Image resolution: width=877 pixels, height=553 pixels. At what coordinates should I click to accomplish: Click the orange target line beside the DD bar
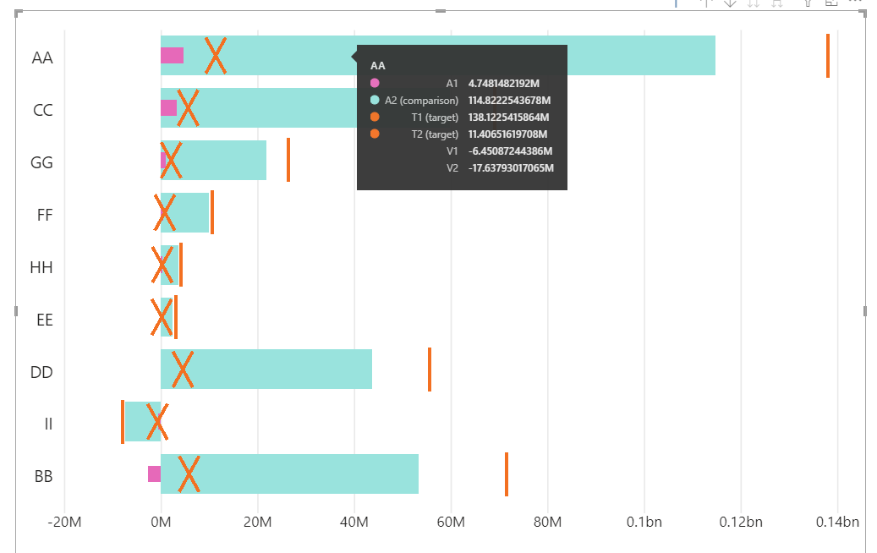(430, 371)
